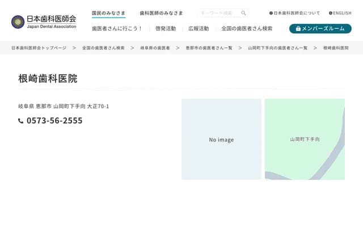Viewport: 363px width, 227px height.
Task: Open the 広報活動 menu item
Action: [199, 28]
